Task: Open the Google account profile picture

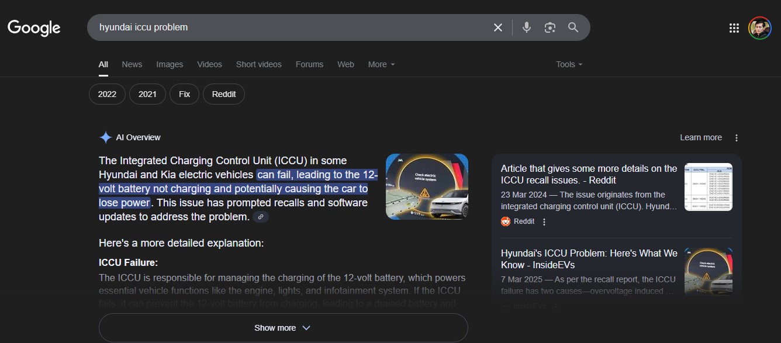Action: pyautogui.click(x=760, y=28)
